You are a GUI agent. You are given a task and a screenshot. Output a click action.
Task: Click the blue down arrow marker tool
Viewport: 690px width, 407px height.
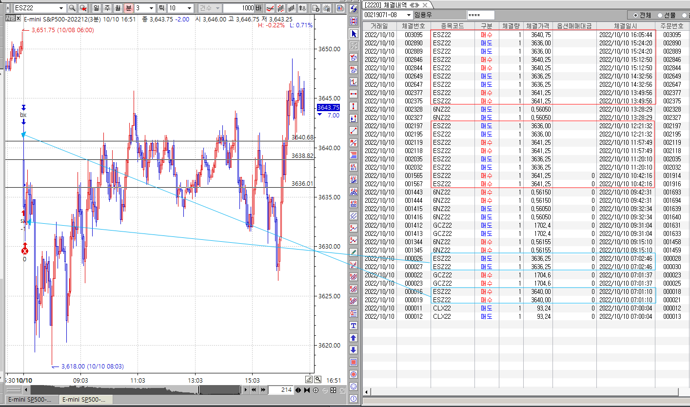coord(354,349)
